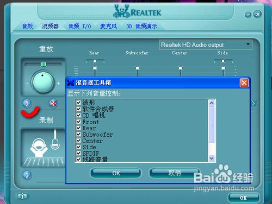Viewport: 272px width, 204px height.
Task: Click the Subwoofer volume slider handle
Action: click(x=138, y=68)
